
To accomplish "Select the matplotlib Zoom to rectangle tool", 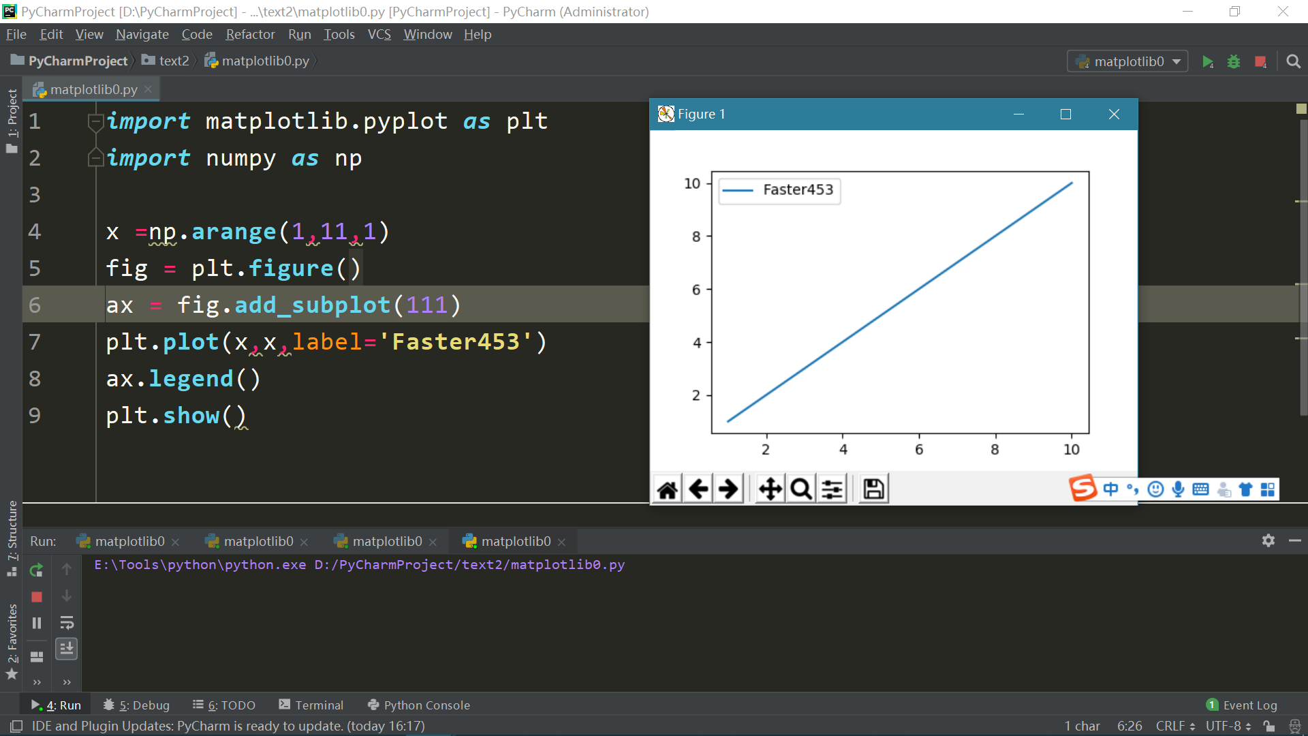I will 801,489.
